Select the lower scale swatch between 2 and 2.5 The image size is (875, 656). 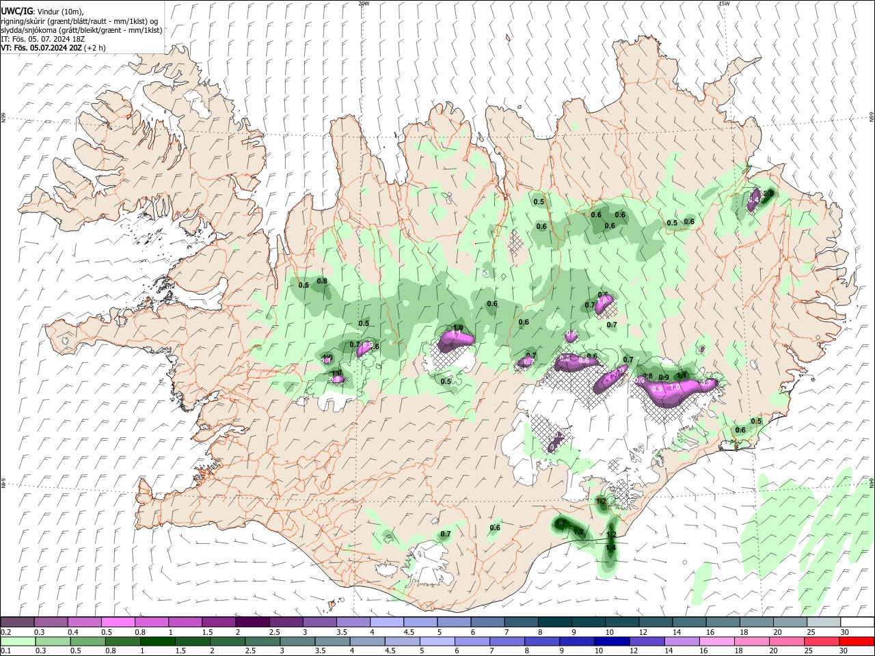227,641
